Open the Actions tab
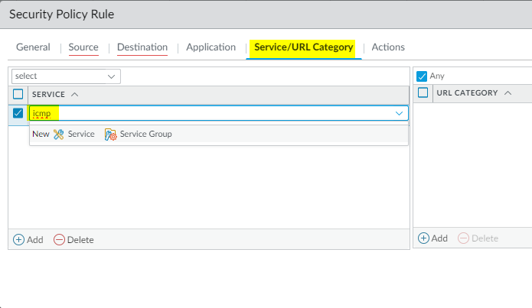The image size is (532, 308). [388, 47]
